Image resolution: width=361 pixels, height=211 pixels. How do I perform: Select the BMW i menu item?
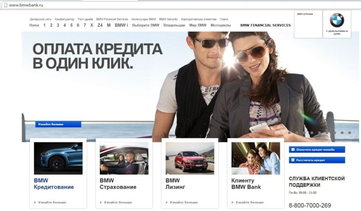click(x=121, y=25)
